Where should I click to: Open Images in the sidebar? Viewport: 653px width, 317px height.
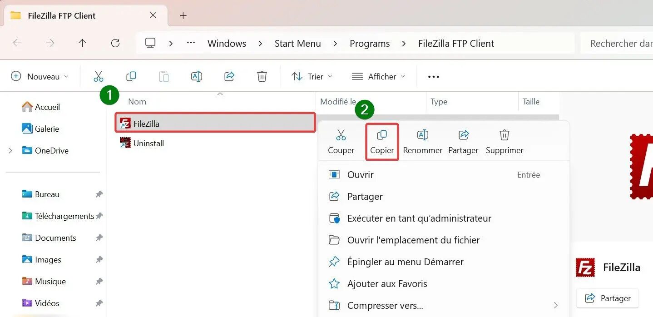coord(42,260)
